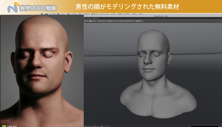Switch to the レンダリング layout tab
This screenshot has width=222, height=127.
(x=95, y=18)
